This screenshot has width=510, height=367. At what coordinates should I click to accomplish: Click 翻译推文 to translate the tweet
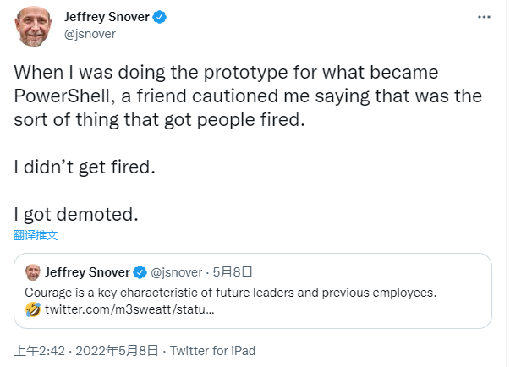[x=36, y=235]
